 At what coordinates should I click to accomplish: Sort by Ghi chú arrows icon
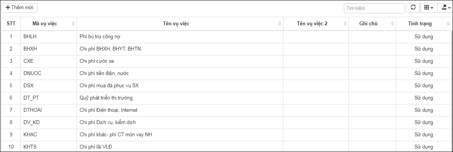[x=392, y=24]
